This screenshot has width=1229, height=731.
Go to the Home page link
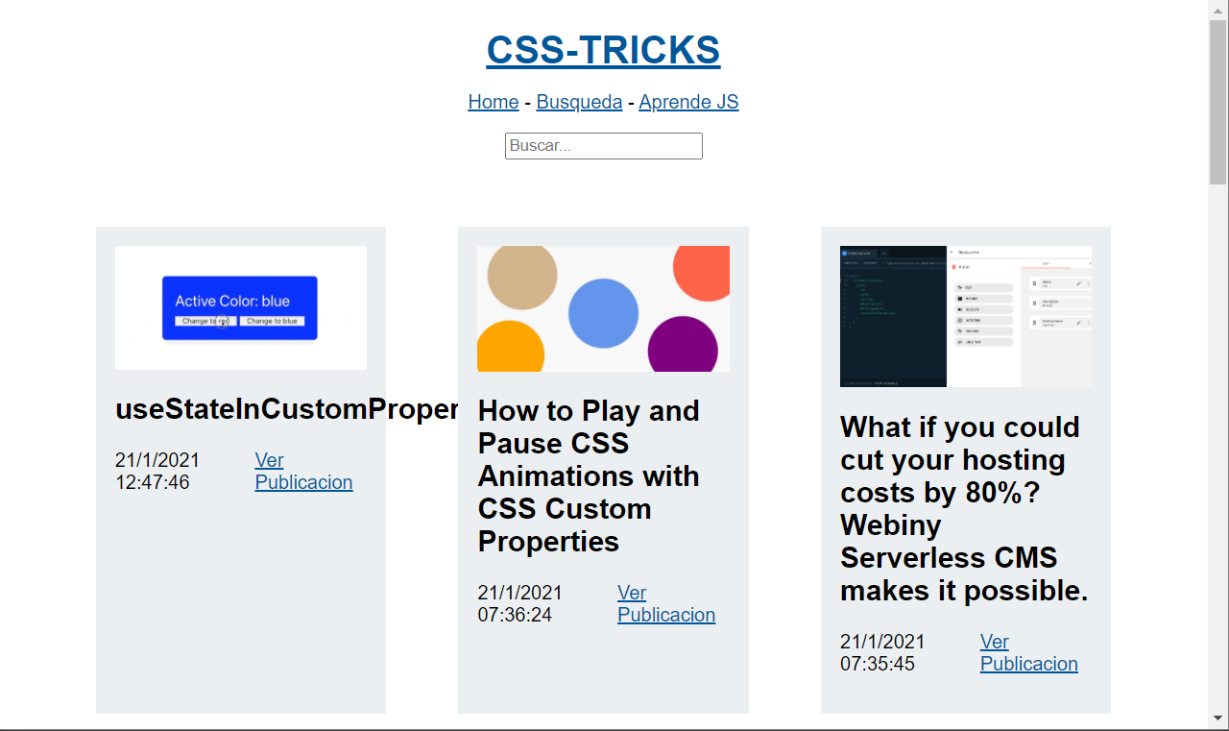click(x=494, y=102)
